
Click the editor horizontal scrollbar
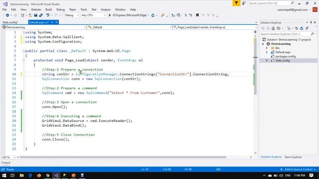[123, 157]
